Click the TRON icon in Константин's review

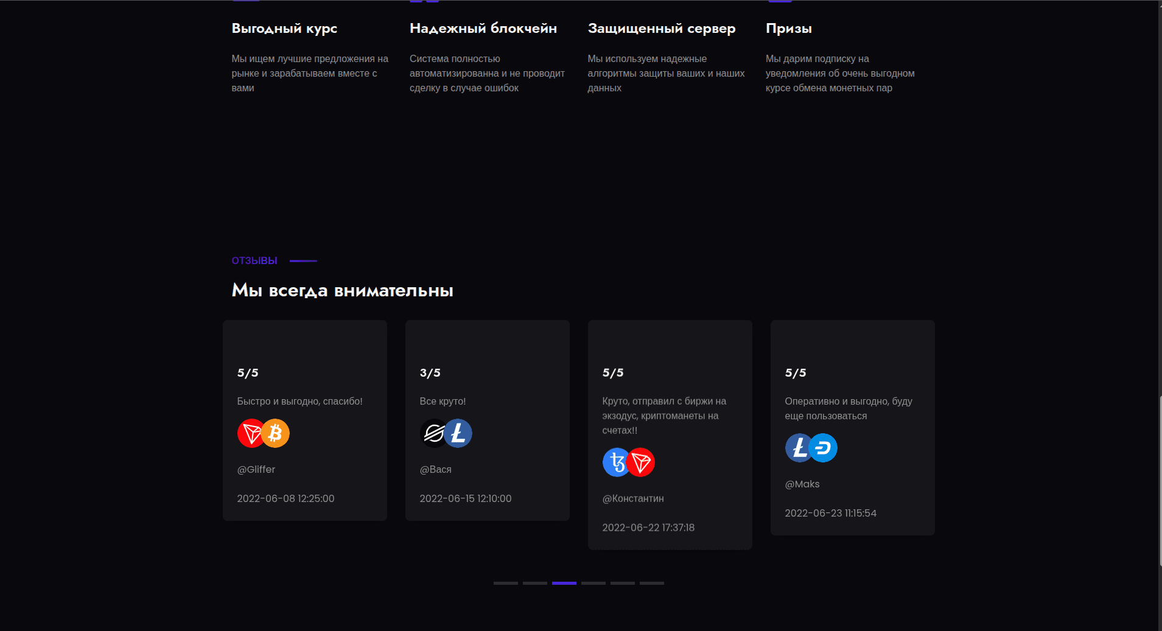tap(642, 462)
